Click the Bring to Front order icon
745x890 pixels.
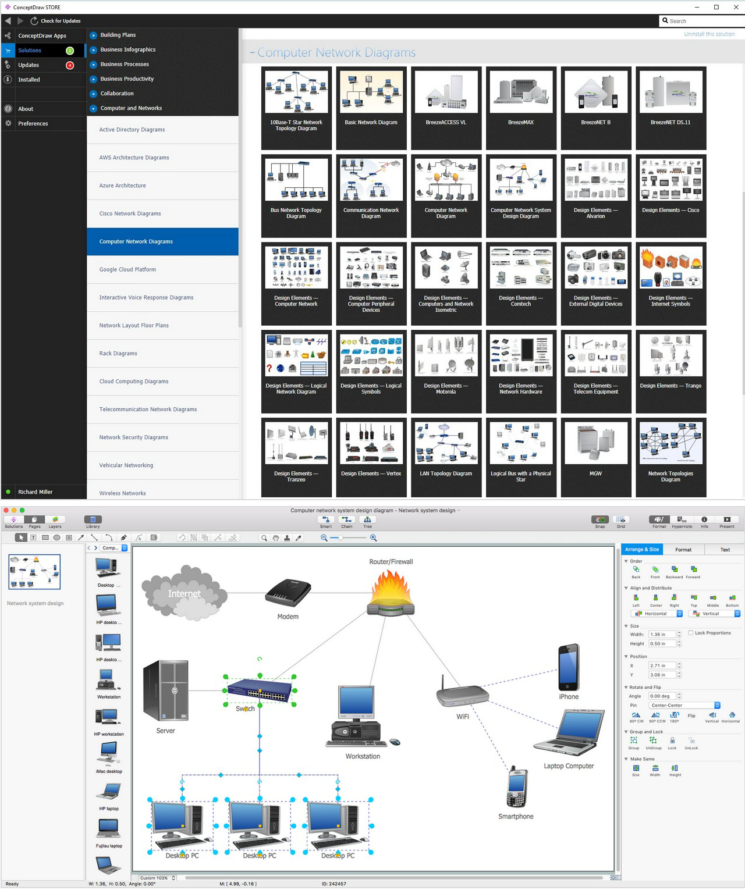click(x=655, y=570)
